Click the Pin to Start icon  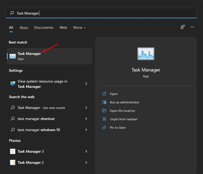click(x=104, y=128)
